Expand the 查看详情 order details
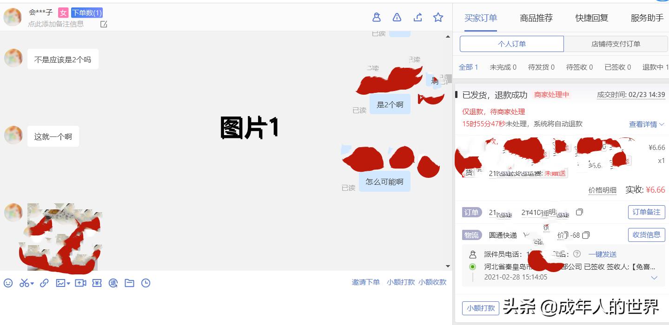 pos(643,124)
